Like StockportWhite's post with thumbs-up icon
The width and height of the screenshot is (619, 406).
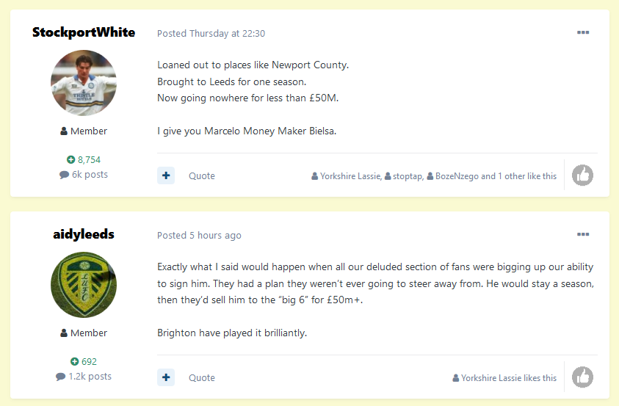click(582, 175)
